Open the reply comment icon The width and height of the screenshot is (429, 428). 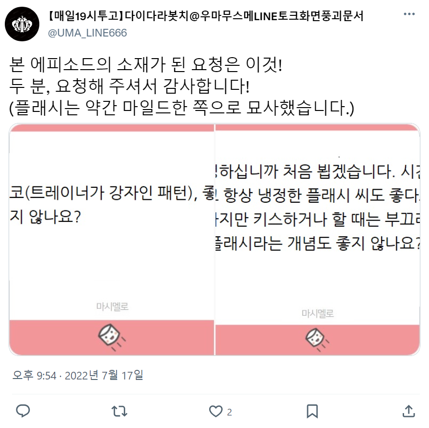click(x=23, y=411)
